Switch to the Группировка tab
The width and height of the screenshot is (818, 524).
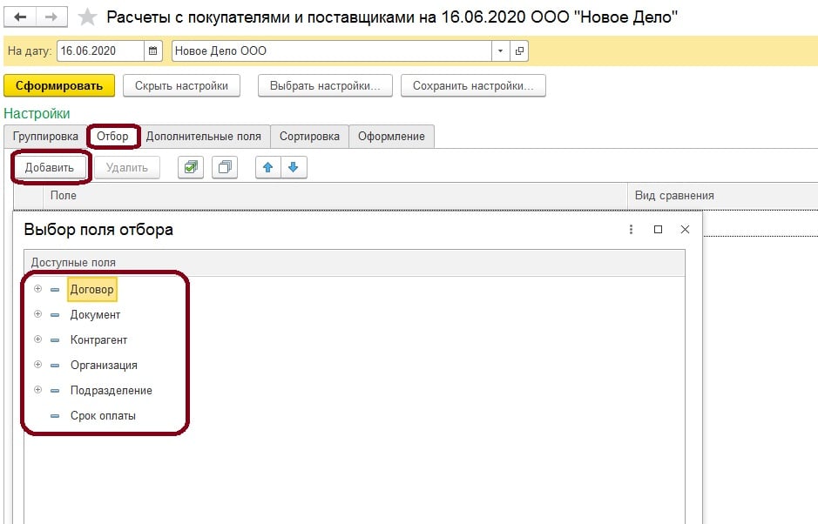(45, 137)
